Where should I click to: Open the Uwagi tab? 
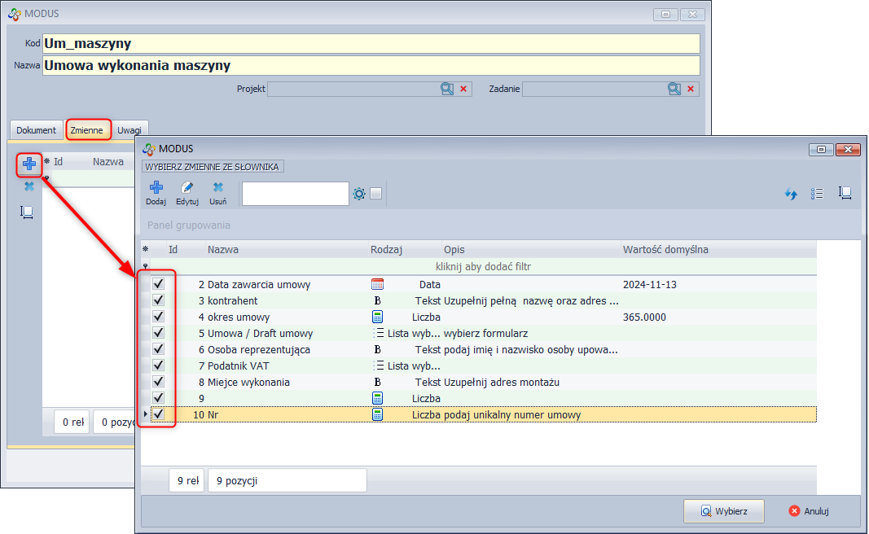pos(129,130)
